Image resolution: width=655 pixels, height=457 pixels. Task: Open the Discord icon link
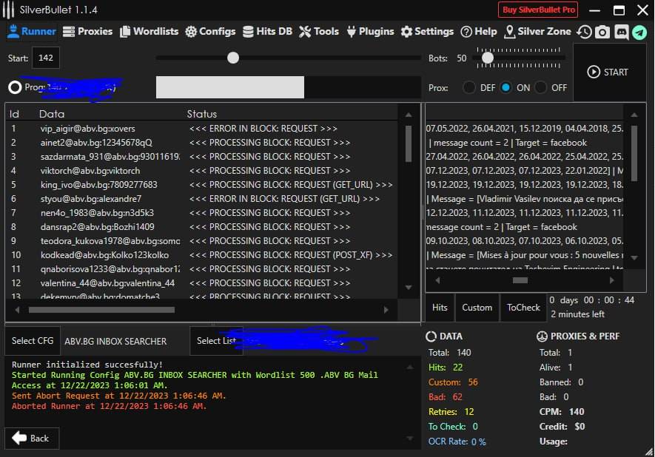pyautogui.click(x=622, y=32)
